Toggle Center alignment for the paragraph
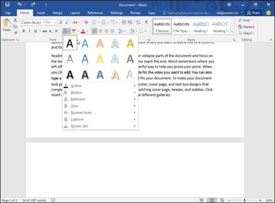This screenshot has height=203, width=275. click(101, 31)
